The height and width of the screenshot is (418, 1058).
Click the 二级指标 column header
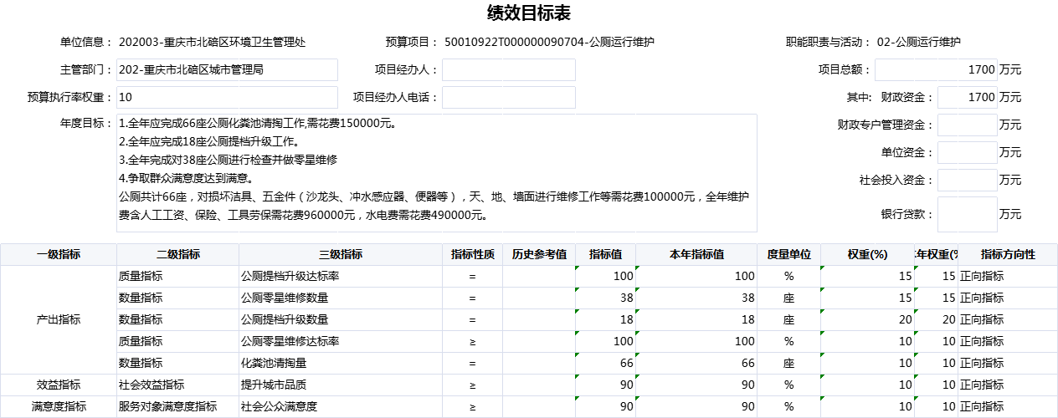click(x=178, y=255)
